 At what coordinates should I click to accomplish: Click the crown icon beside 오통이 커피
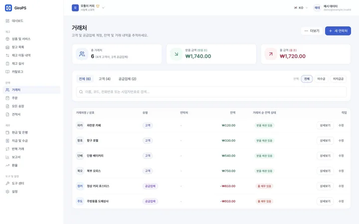[98, 6]
